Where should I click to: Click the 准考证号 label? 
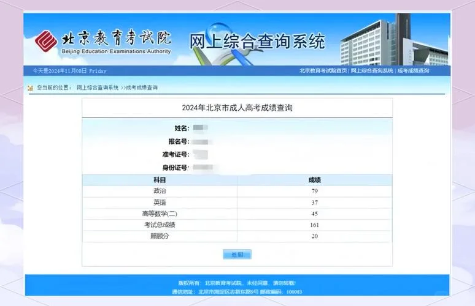coord(176,154)
